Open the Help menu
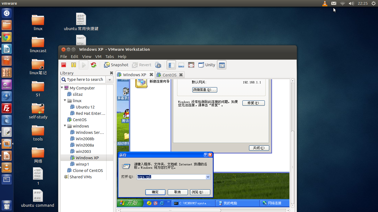Image resolution: width=378 pixels, height=212 pixels. (x=122, y=56)
